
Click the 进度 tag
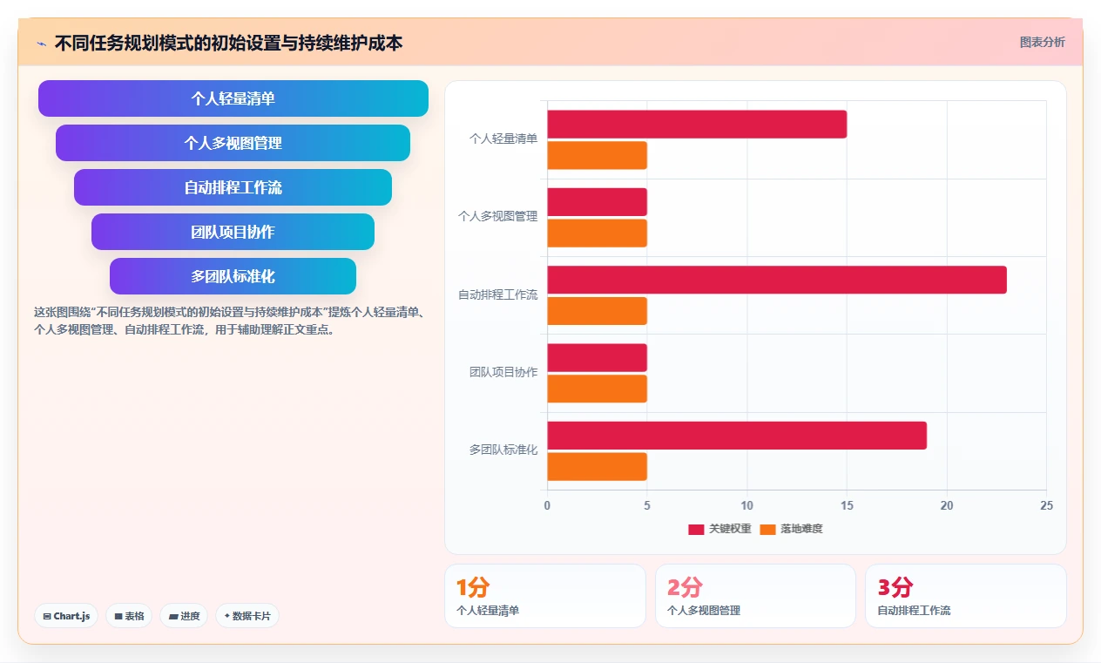[184, 616]
